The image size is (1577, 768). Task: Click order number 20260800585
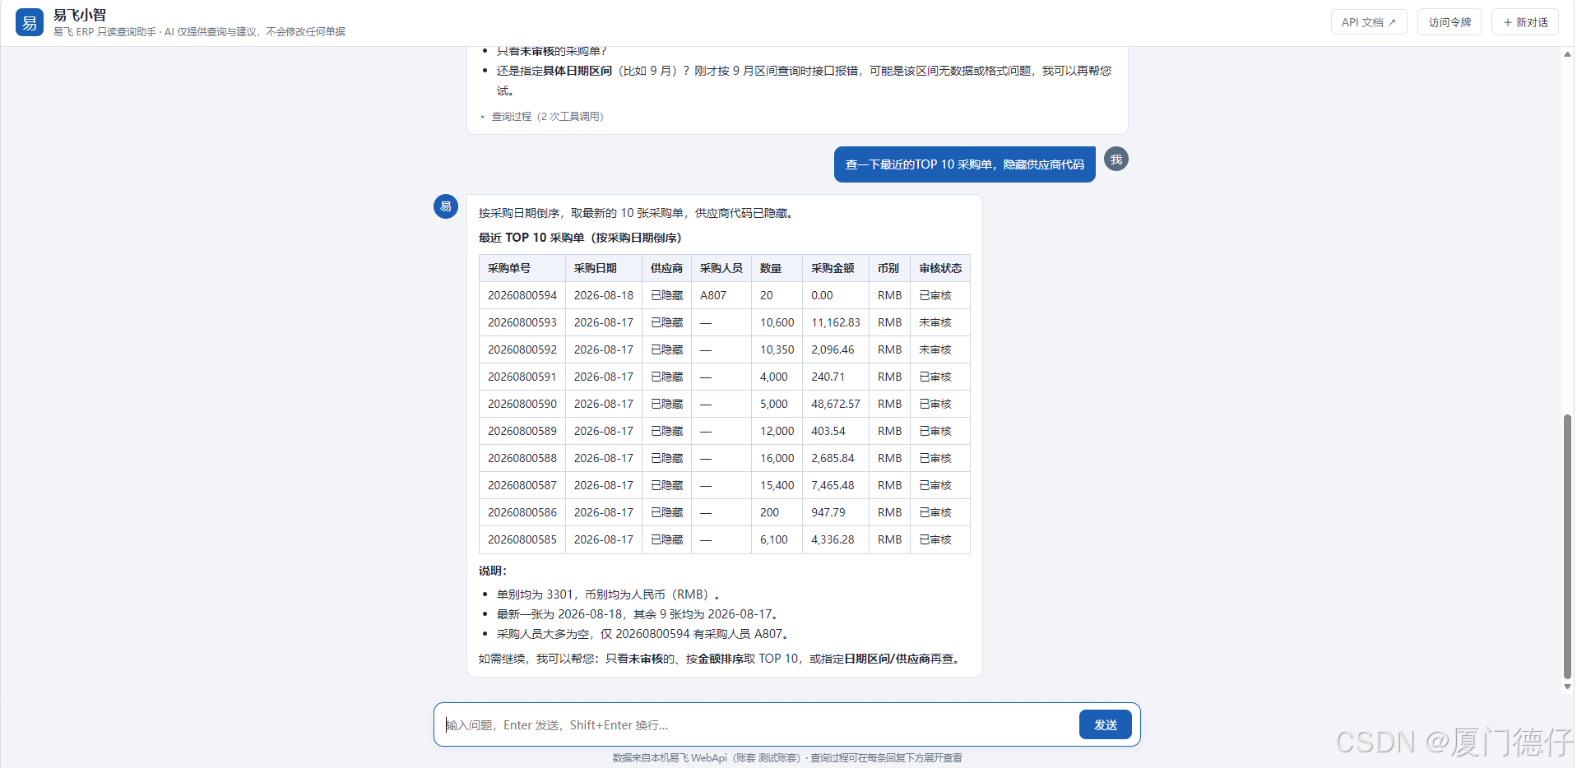(522, 539)
